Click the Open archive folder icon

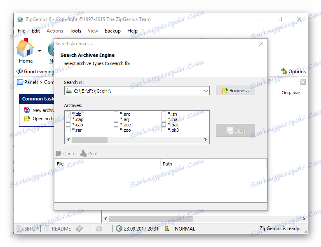click(x=27, y=119)
